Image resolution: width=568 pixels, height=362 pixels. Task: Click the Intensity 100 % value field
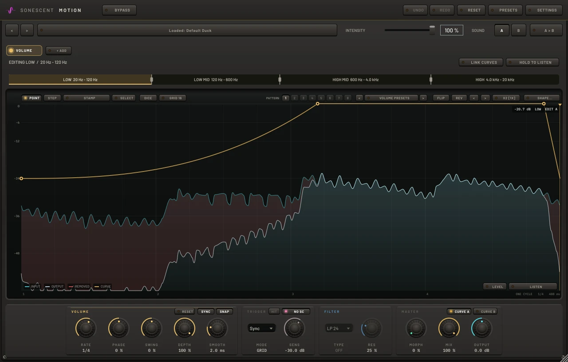(x=452, y=30)
